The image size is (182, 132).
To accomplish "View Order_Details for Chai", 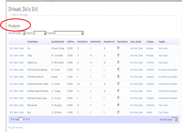I will point(136,48).
